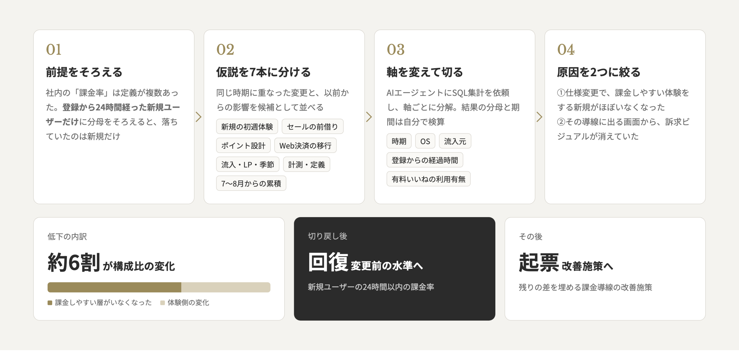This screenshot has height=352, width=739.
Task: Click the セールの前借り tag
Action: coord(312,126)
